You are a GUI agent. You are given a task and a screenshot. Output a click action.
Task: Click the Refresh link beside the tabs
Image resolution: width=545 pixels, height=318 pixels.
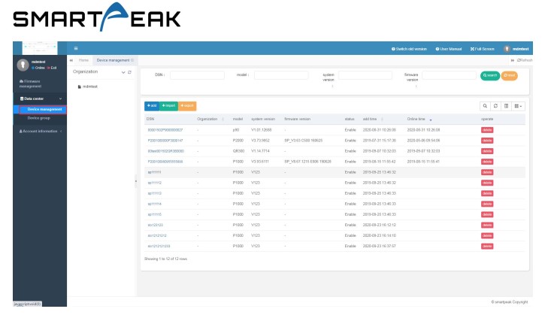[525, 60]
